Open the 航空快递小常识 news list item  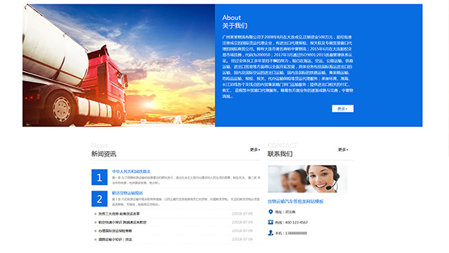122,223
